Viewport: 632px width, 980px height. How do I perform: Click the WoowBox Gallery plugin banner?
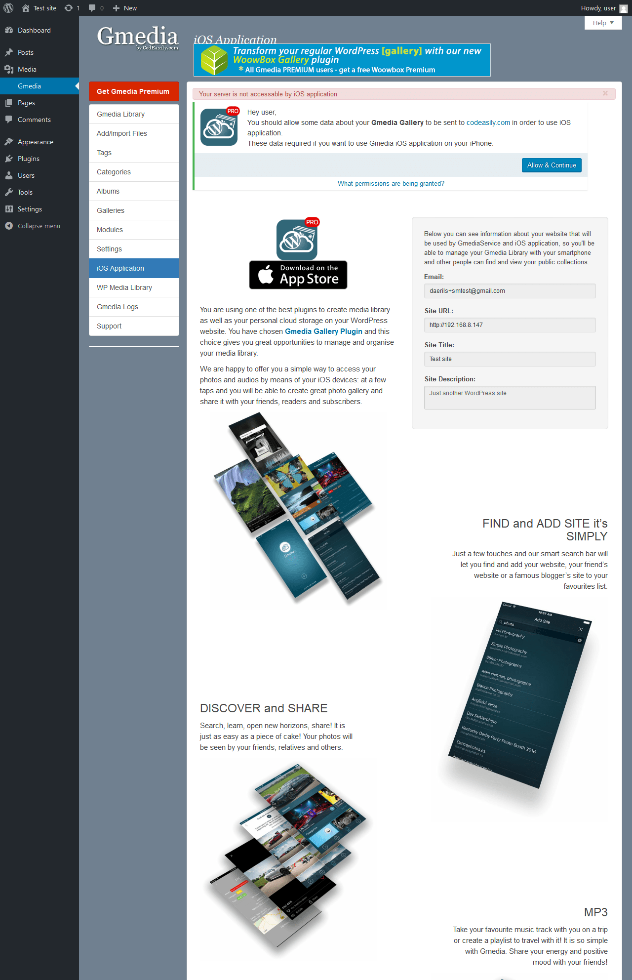[x=342, y=60]
